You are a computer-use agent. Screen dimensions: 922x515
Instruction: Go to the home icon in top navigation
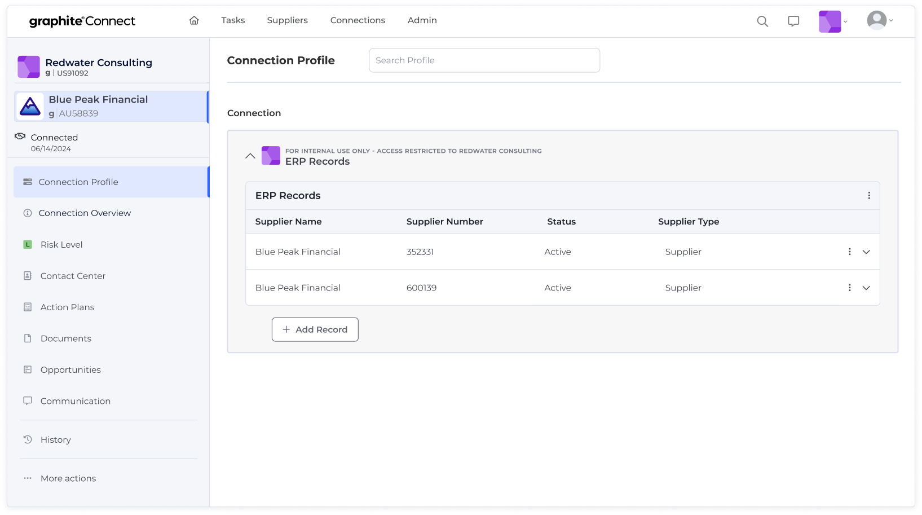[x=194, y=20]
